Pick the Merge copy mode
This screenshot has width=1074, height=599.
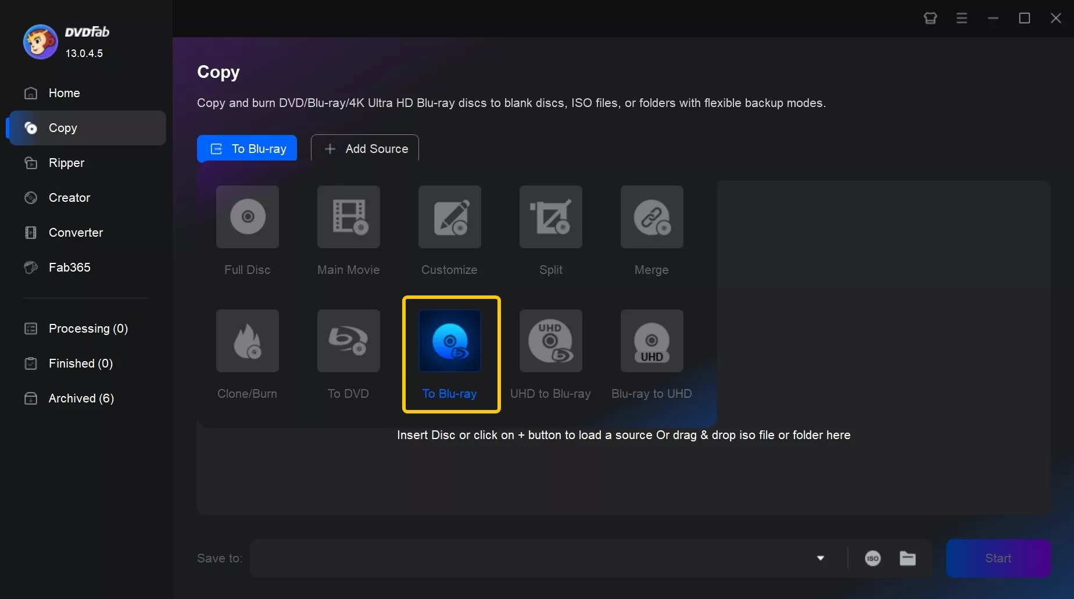tap(651, 230)
